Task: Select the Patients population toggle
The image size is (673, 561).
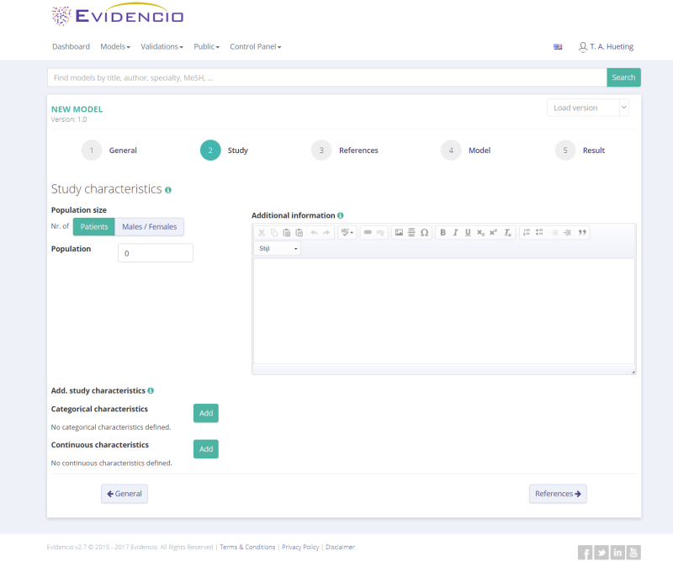Action: coord(94,227)
